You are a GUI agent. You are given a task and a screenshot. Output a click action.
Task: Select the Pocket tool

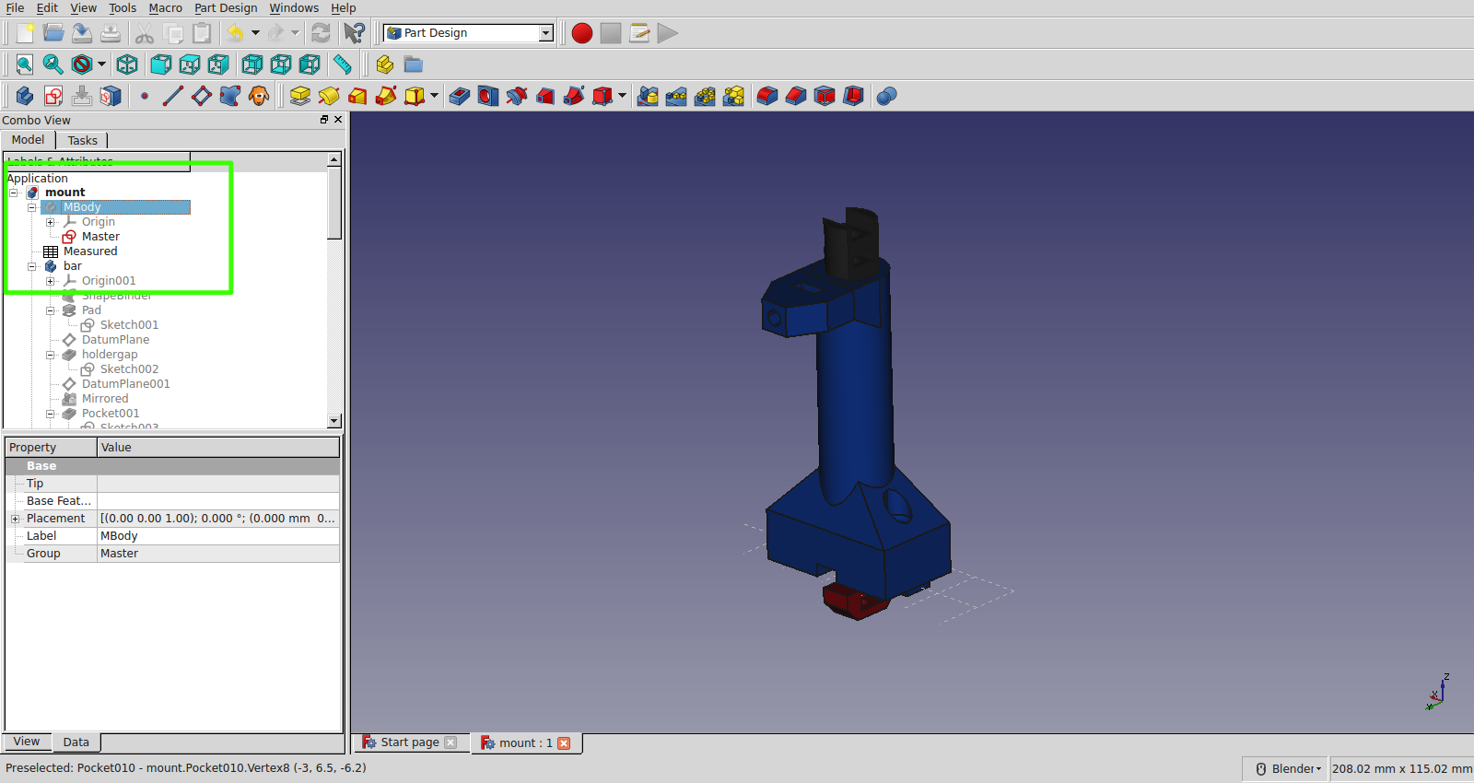click(x=460, y=96)
